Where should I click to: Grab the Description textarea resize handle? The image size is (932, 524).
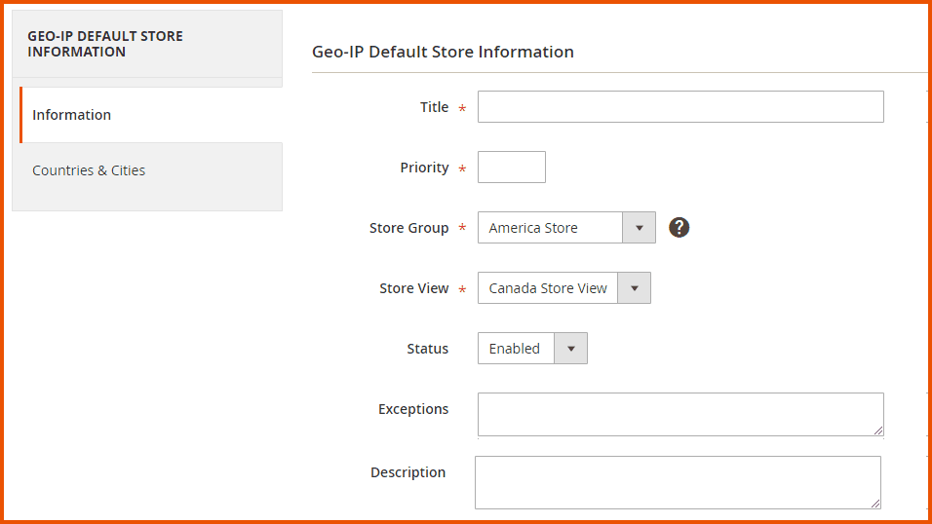coord(874,503)
